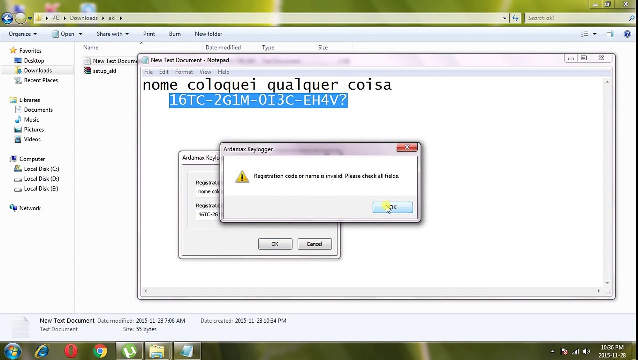Open the Notepad Edit menu
The width and height of the screenshot is (638, 360).
click(x=164, y=72)
